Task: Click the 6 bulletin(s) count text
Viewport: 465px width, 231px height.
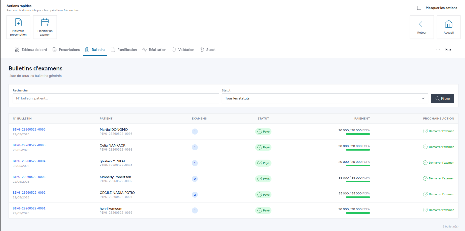Action: (x=450, y=226)
